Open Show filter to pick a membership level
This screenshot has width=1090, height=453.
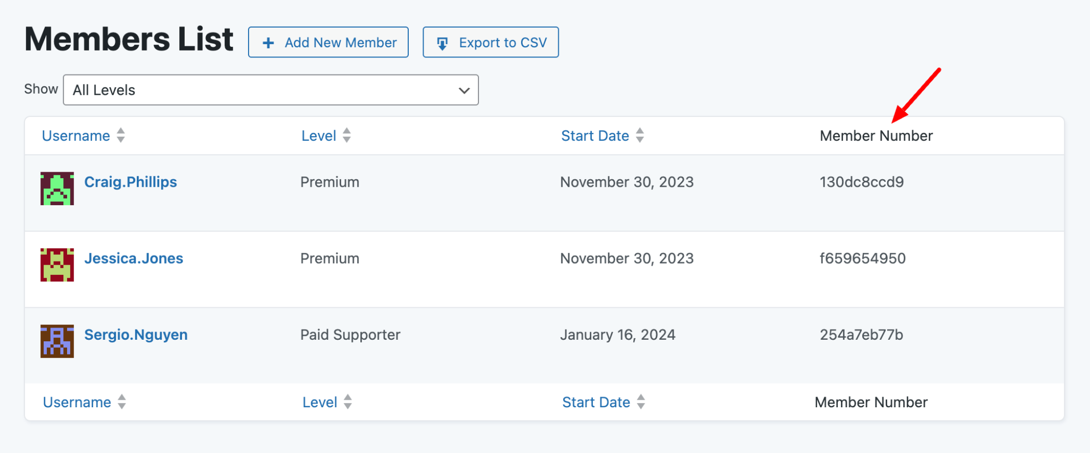(271, 90)
